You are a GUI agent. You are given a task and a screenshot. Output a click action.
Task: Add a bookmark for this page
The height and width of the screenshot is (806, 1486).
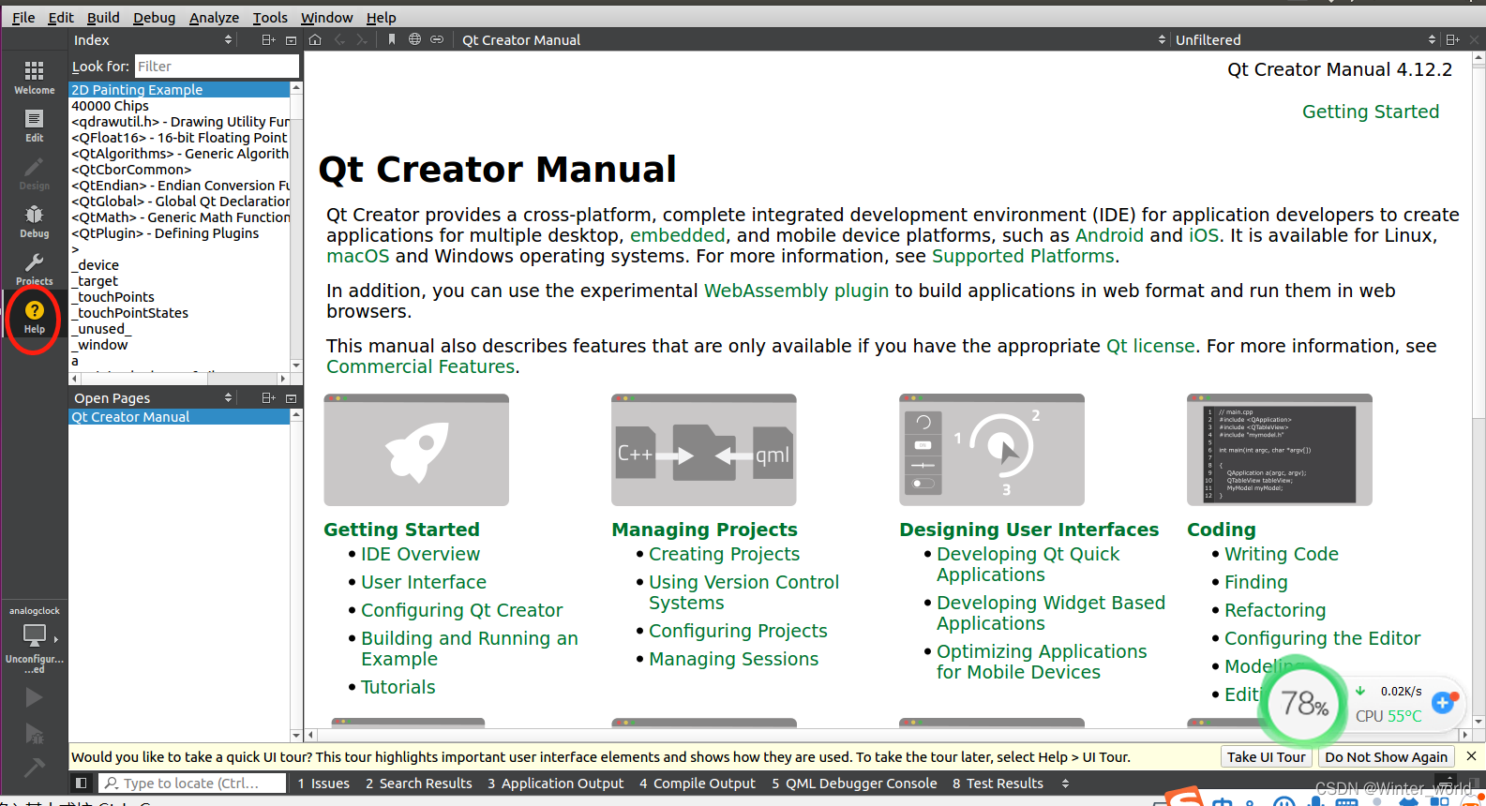[392, 39]
